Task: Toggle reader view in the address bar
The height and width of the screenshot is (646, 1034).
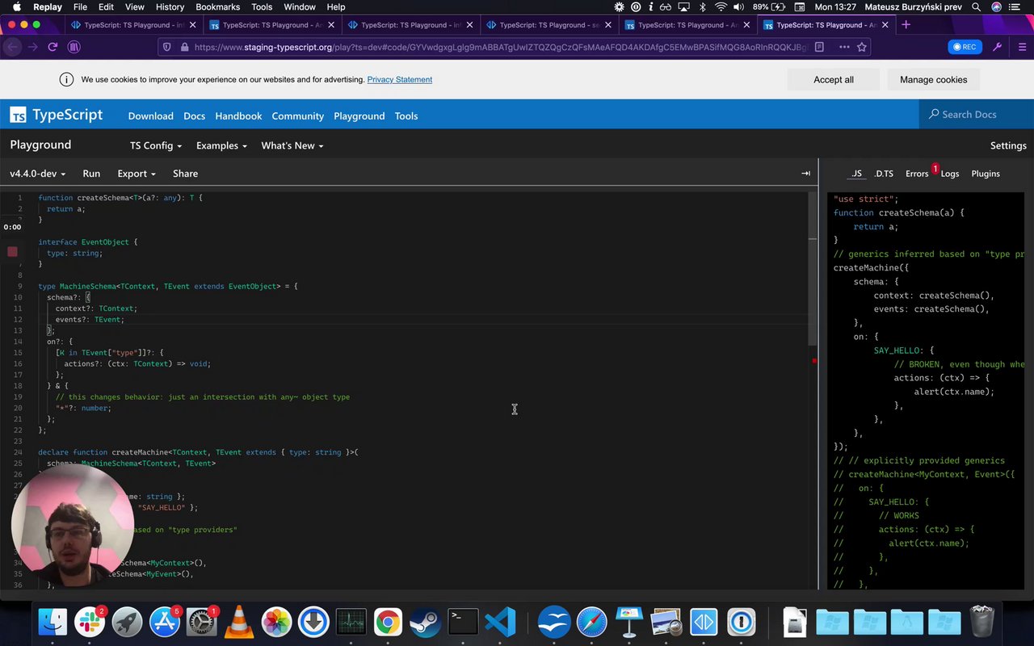Action: tap(819, 47)
